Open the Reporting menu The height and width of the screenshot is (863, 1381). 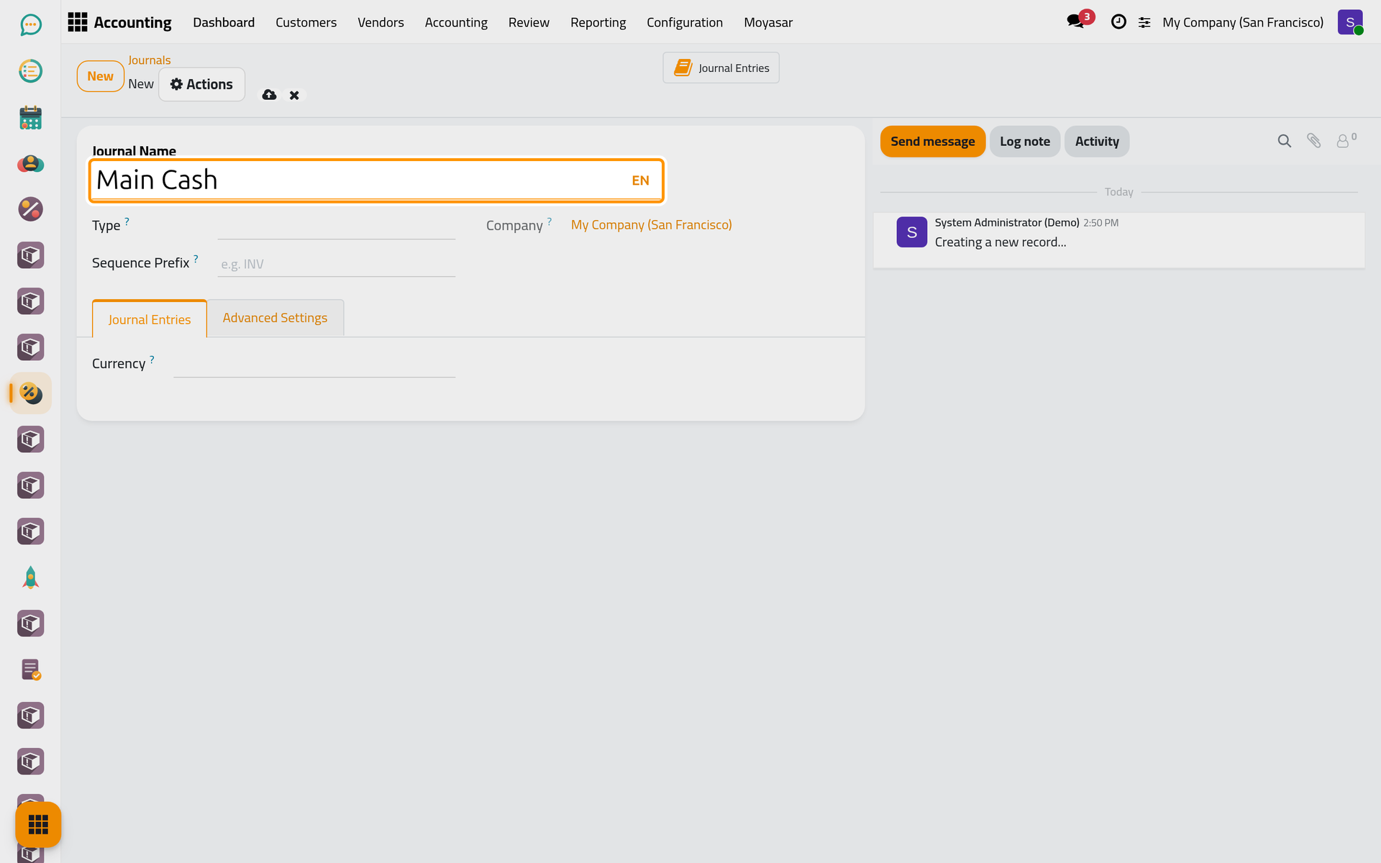pyautogui.click(x=598, y=22)
